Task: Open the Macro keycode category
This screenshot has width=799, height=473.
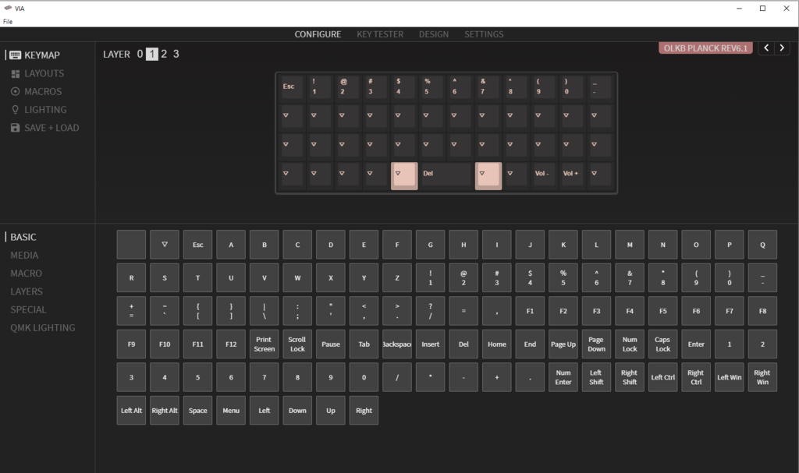Action: click(27, 274)
